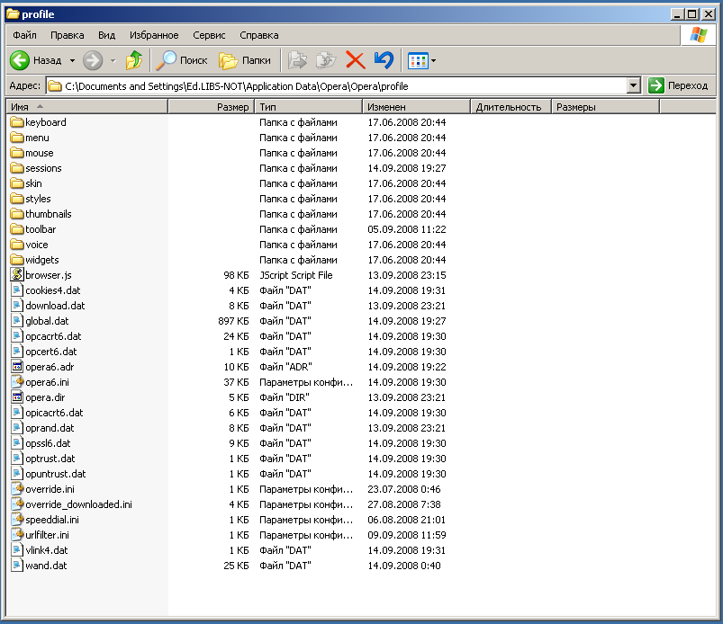
Task: Click the green Back arrow icon
Action: coord(21,60)
